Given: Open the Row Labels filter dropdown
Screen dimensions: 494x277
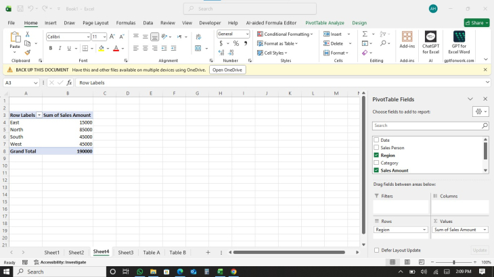Looking at the screenshot, I should [39, 116].
